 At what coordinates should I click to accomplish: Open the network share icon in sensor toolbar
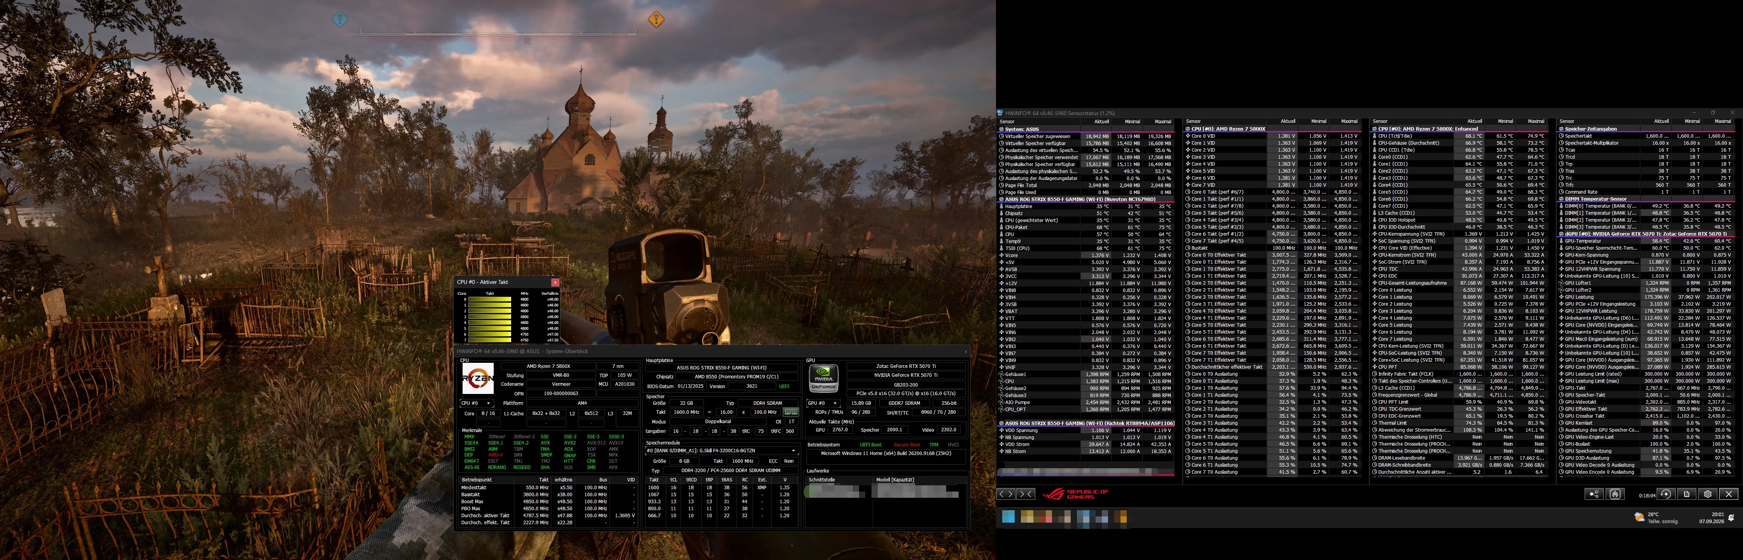click(x=1594, y=494)
